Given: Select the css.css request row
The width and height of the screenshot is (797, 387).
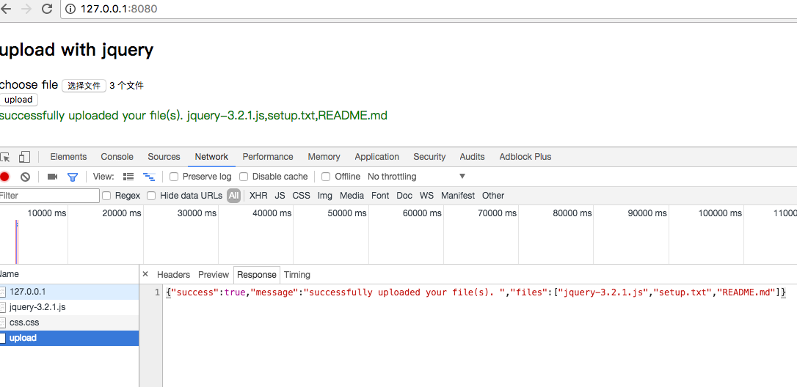Looking at the screenshot, I should click(69, 322).
